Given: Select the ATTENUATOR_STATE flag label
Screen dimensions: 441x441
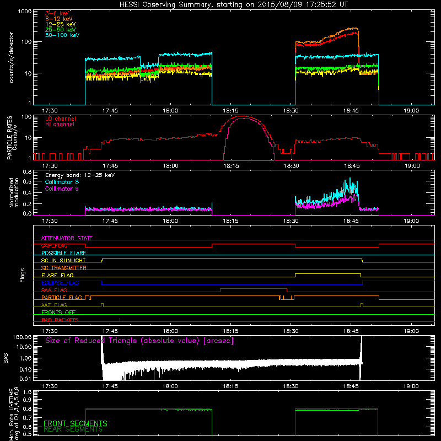Looking at the screenshot, I should [67, 238].
